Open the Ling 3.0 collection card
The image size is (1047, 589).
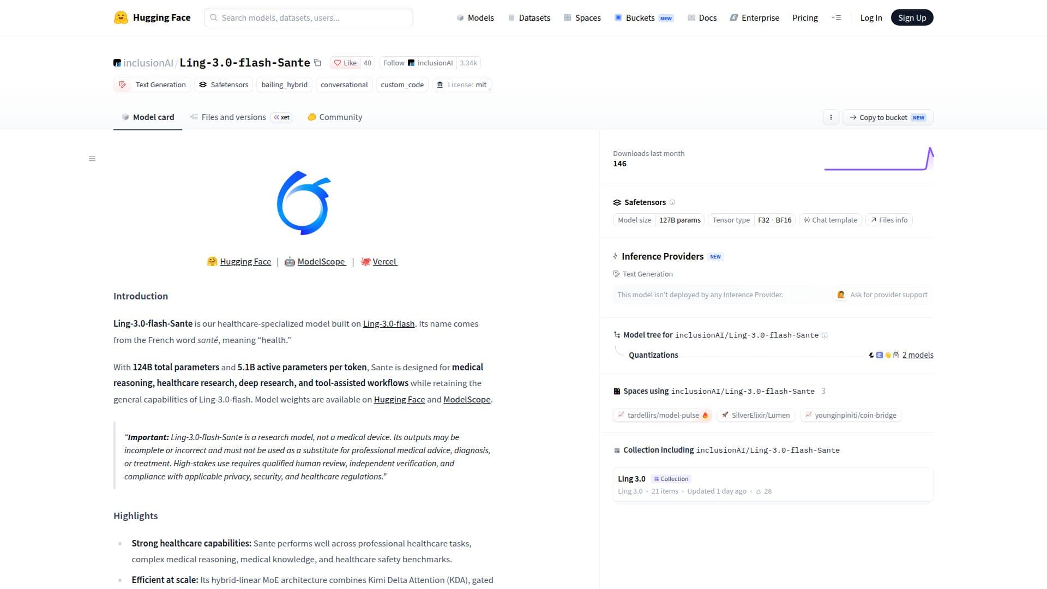click(x=773, y=484)
